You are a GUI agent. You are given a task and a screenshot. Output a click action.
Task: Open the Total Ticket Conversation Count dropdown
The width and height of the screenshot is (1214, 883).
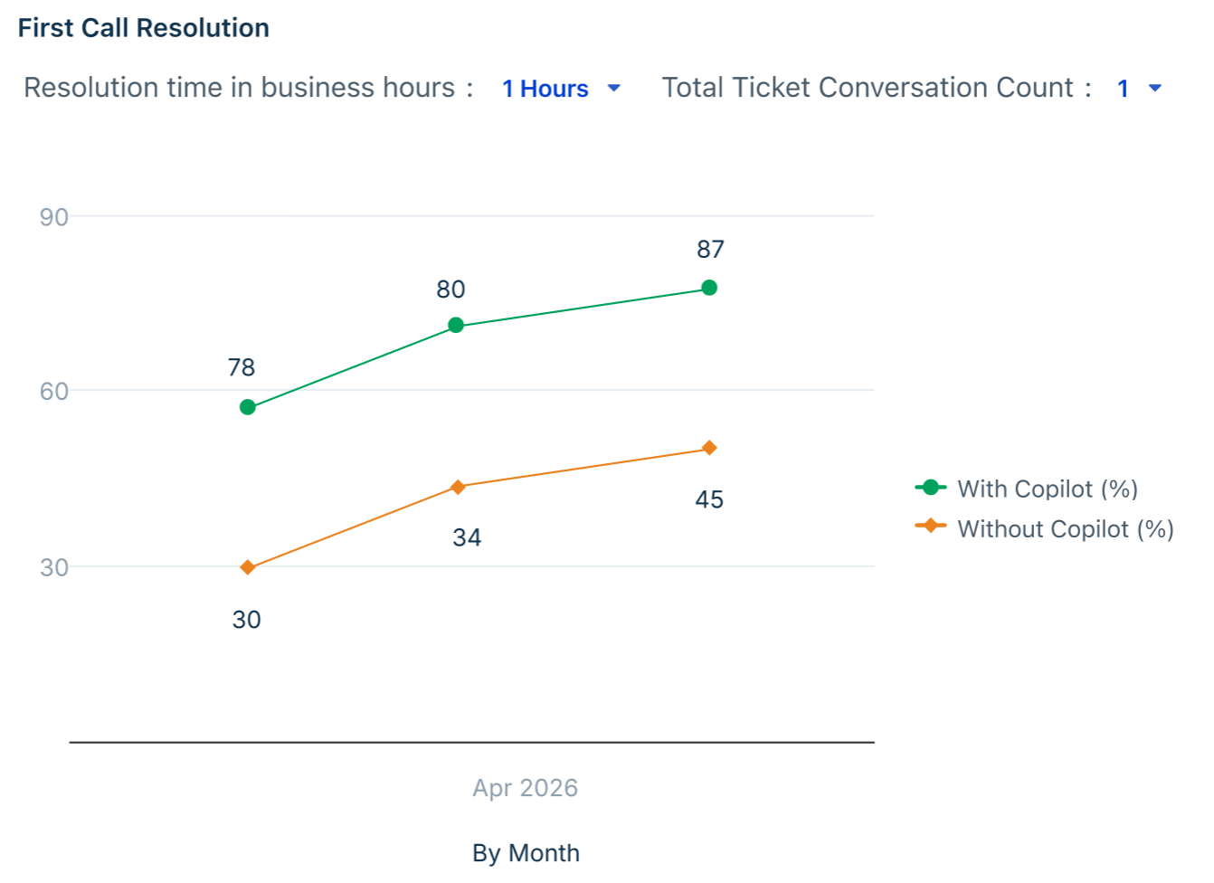click(1139, 89)
